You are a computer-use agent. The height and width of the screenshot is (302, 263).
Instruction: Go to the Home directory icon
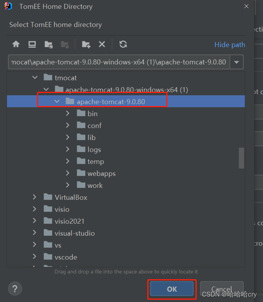click(x=16, y=44)
